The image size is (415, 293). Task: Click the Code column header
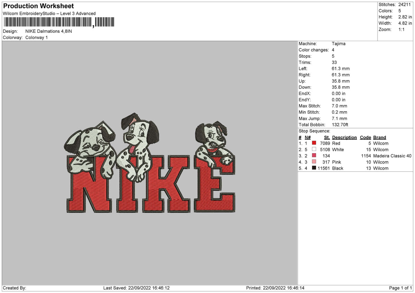click(365, 137)
